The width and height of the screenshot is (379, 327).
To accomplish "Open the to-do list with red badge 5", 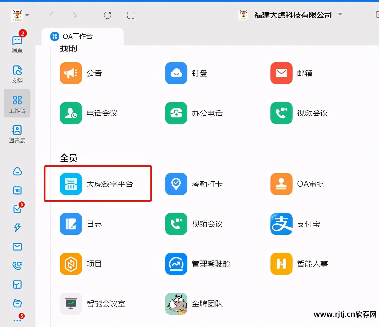I will [17, 209].
